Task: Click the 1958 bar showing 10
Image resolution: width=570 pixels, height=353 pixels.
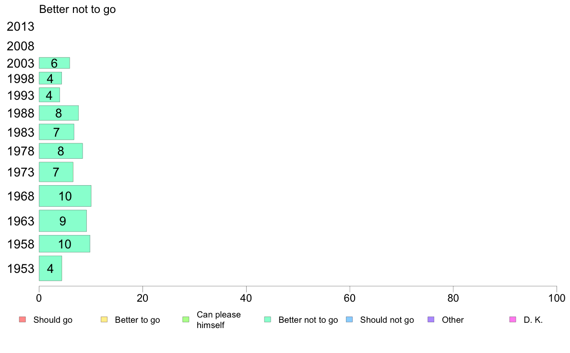Action: point(64,244)
